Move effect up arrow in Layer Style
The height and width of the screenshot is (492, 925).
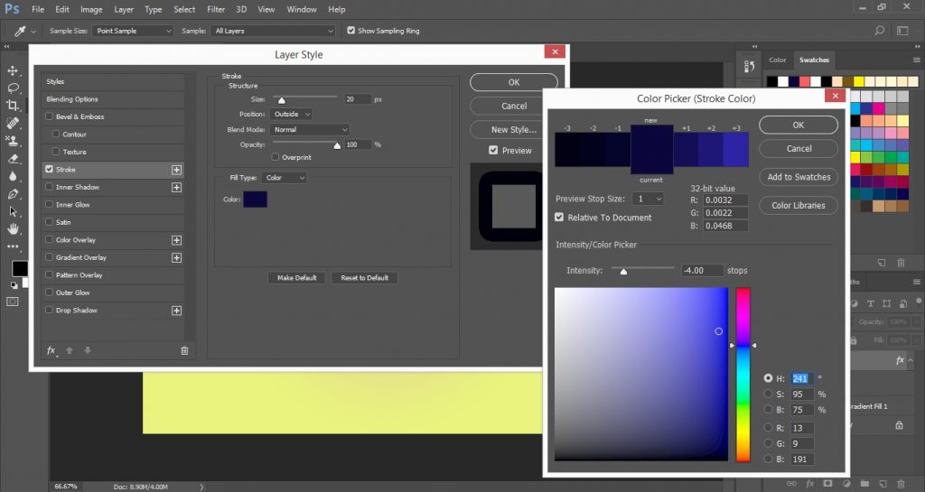69,350
